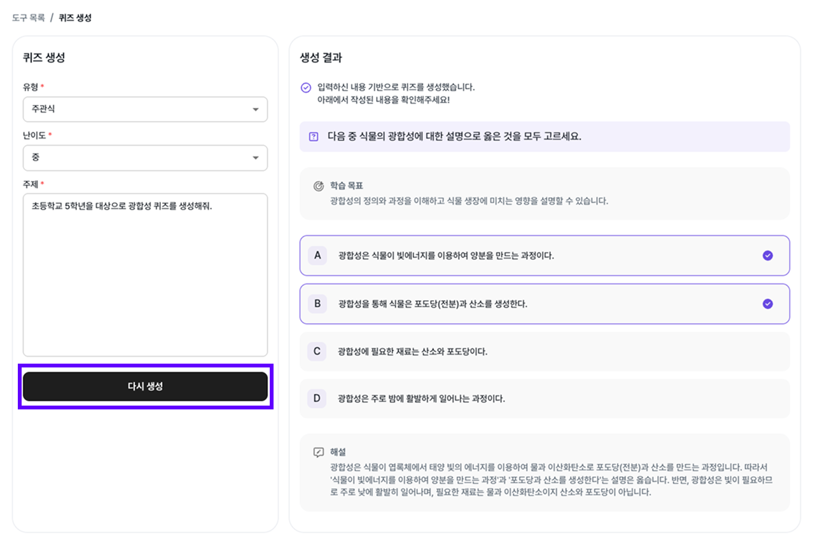Unselect answer option B about 포도당과 산소
This screenshot has height=548, width=820.
pos(545,303)
